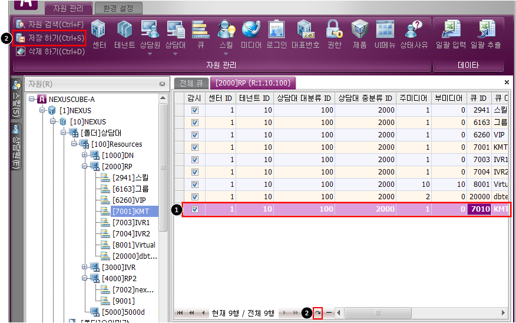Image resolution: width=516 pixels, height=323 pixels.
Task: Close the queue grid panel
Action: tap(507, 83)
